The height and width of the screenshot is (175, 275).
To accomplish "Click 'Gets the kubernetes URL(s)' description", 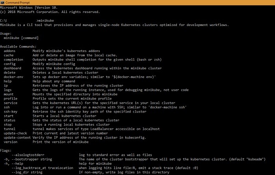I will pyautogui.click(x=104, y=103).
